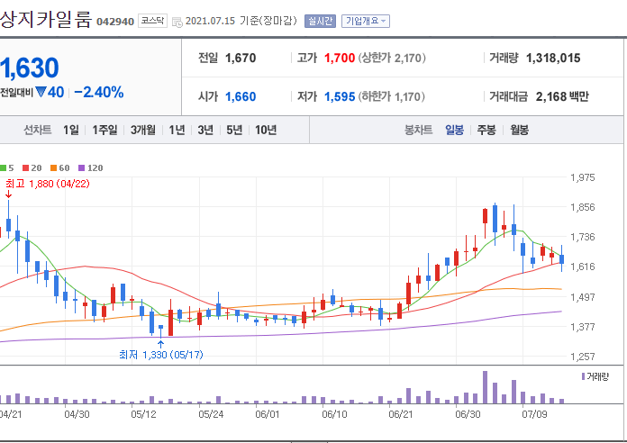Click the 전일 value 1,670
The width and height of the screenshot is (627, 443).
point(241,59)
